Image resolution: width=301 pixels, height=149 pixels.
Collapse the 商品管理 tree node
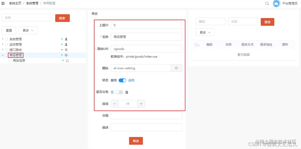click(3, 55)
